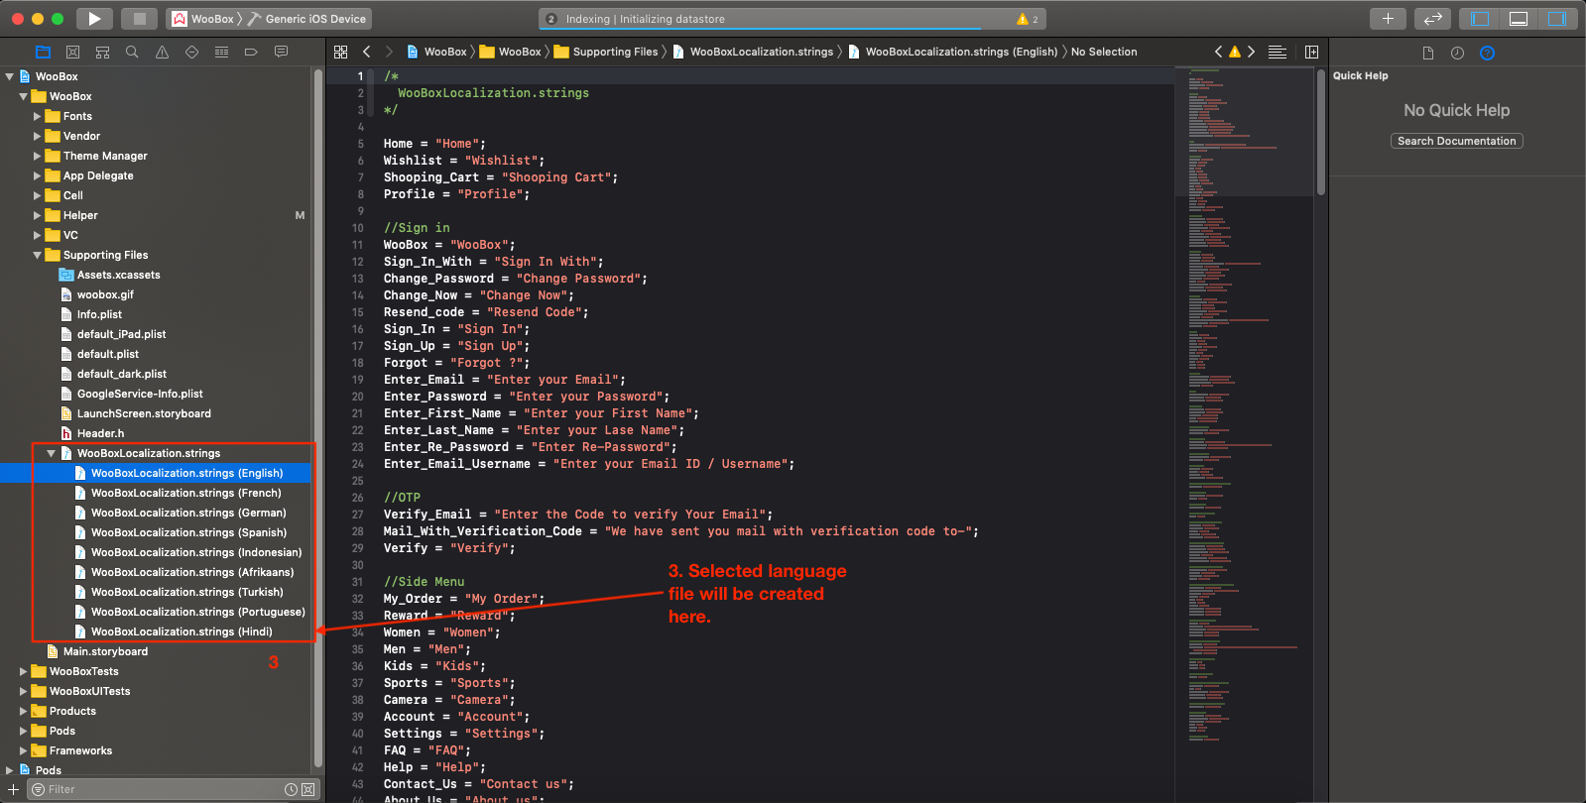Expand the Fonts folder
The height and width of the screenshot is (803, 1586).
click(x=37, y=116)
